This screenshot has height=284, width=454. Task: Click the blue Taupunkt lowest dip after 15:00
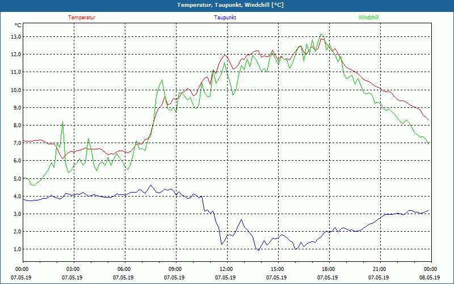coord(295,249)
